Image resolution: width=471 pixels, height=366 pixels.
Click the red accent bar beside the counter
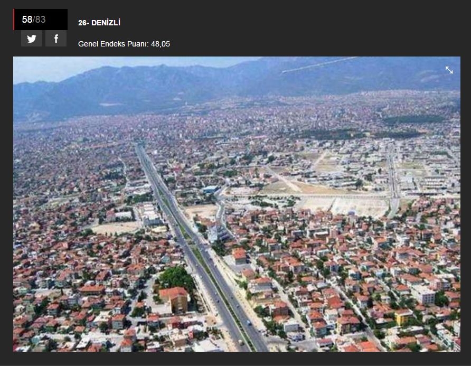click(x=14, y=20)
